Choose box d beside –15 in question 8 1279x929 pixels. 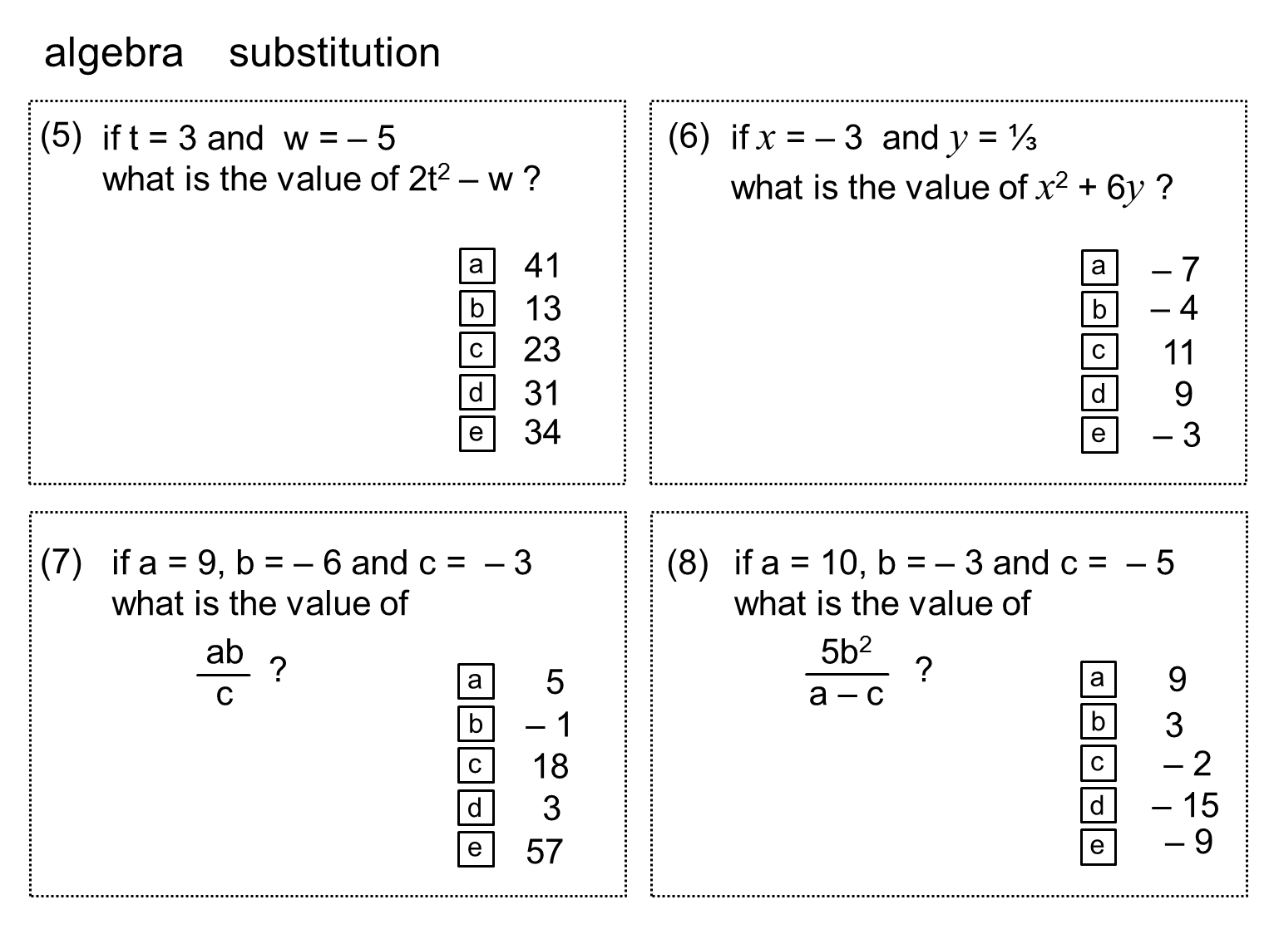pyautogui.click(x=1099, y=805)
